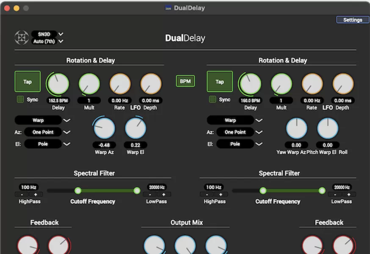Click the 0.22 Warp El value field
This screenshot has height=254, width=370.
(x=135, y=145)
